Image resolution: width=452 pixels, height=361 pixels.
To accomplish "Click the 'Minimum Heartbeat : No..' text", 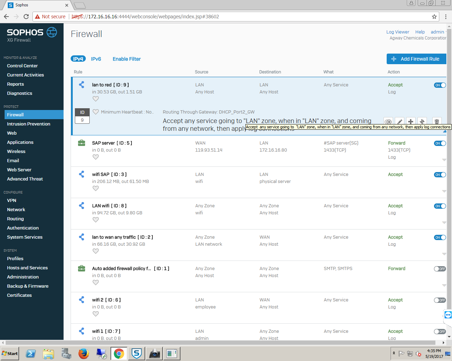I will click(127, 112).
